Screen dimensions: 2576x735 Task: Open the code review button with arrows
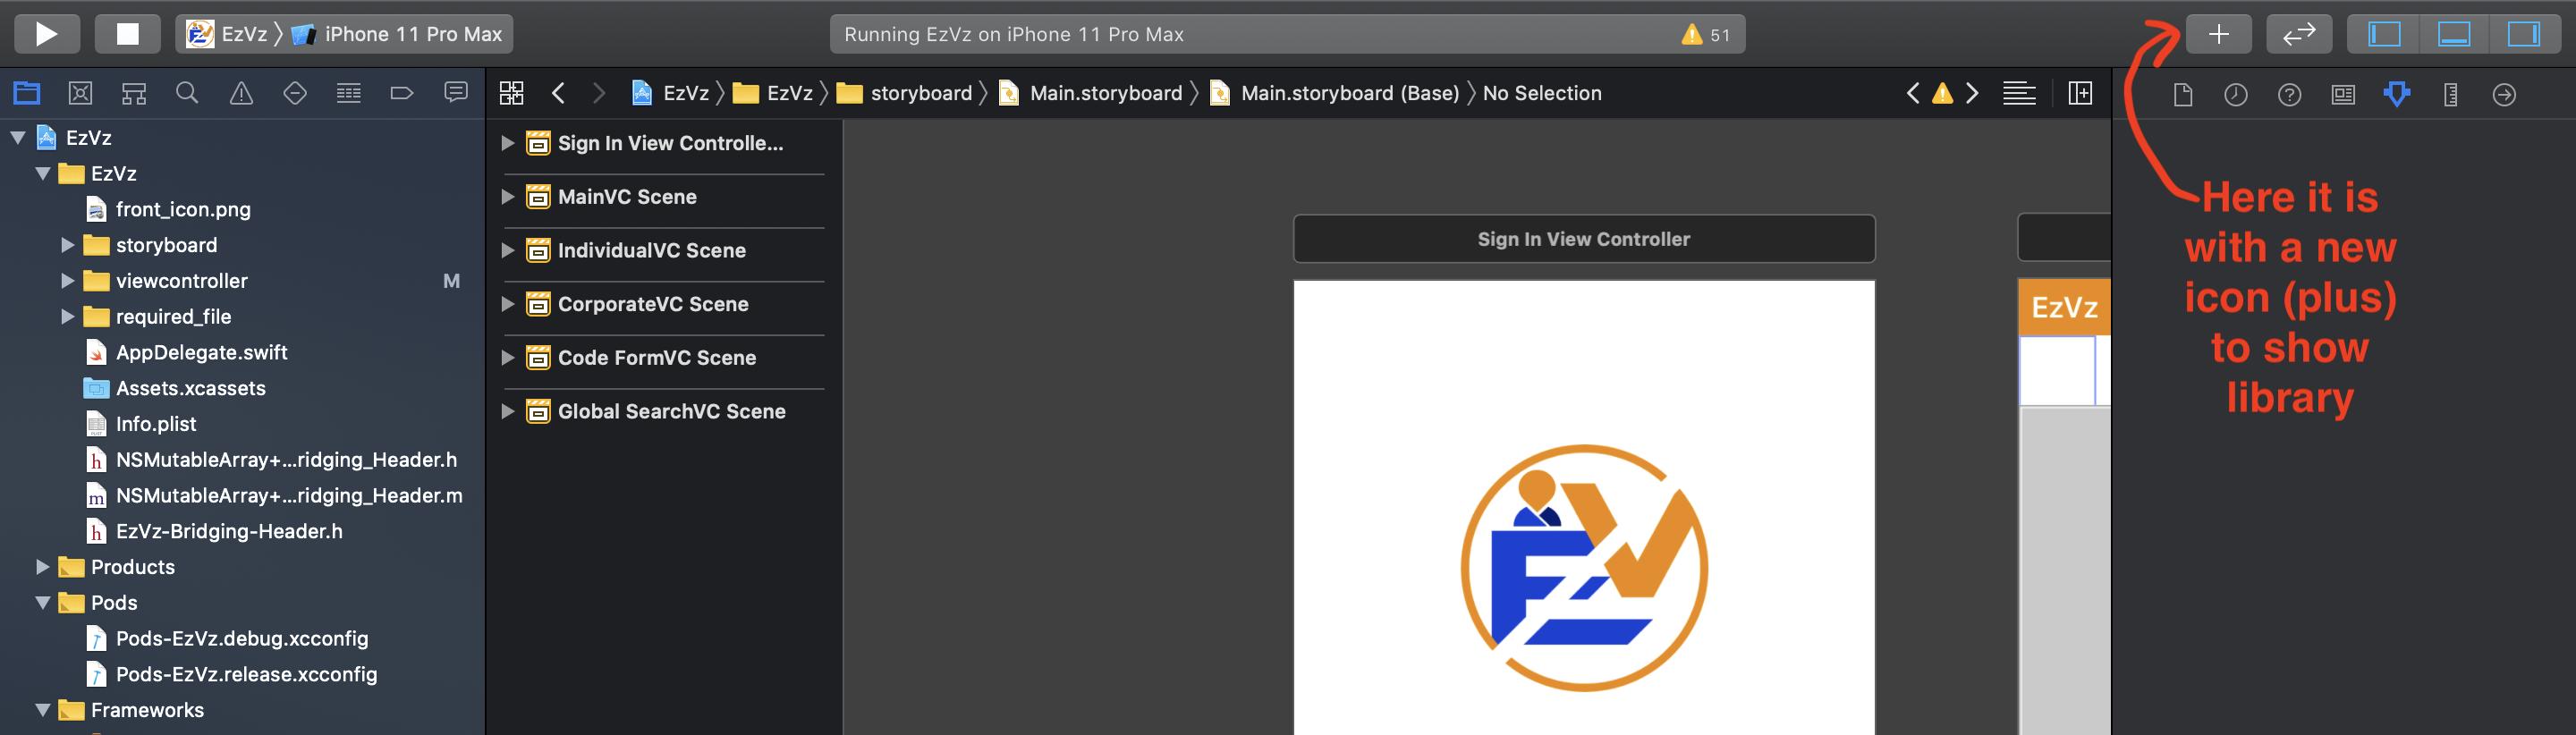2299,34
